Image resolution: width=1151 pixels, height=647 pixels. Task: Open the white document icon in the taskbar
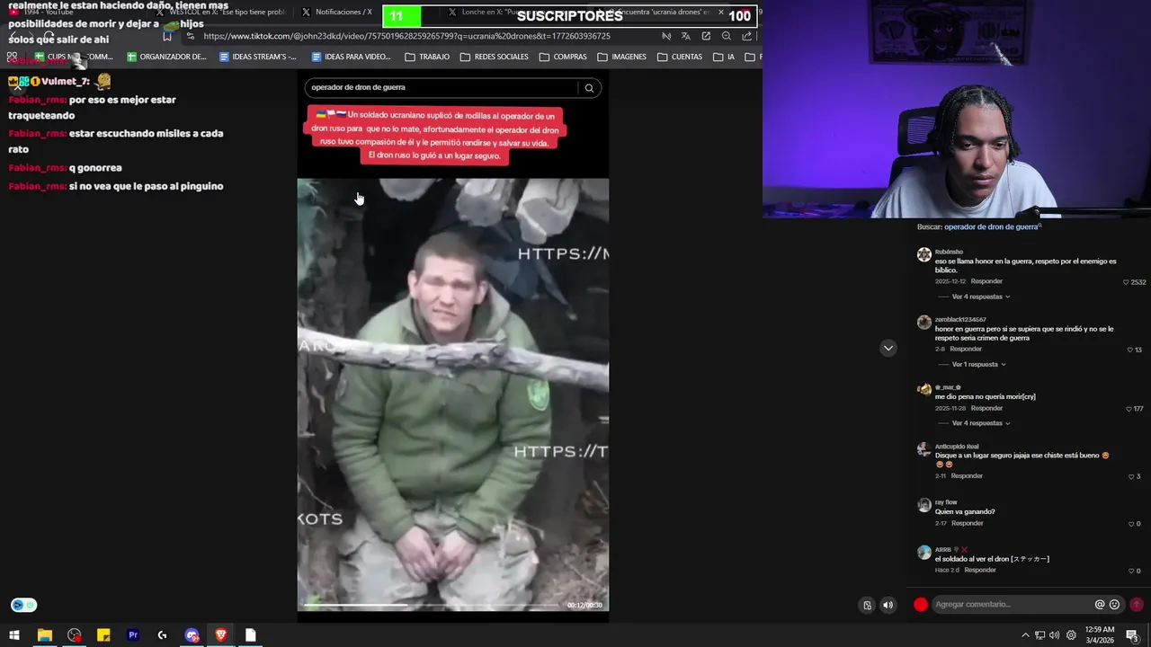tap(251, 635)
